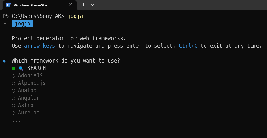The image size is (267, 138).
Task: Click the blue Ctrl+C text
Action: point(188,46)
